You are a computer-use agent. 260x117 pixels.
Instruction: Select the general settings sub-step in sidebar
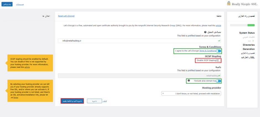[x=249, y=37]
